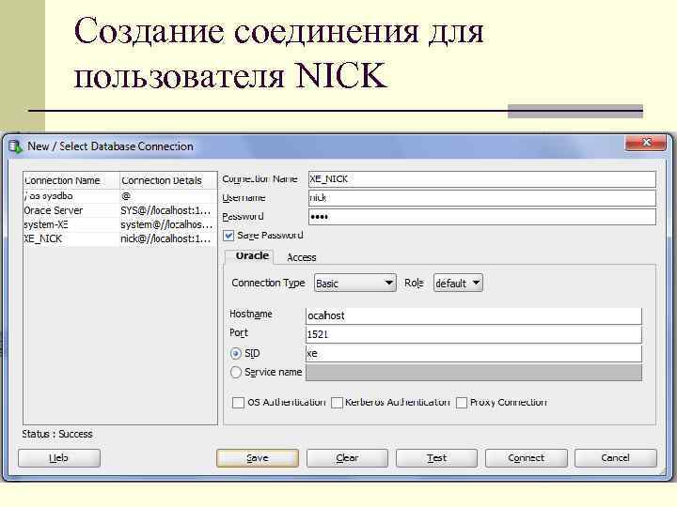Click the database connection icon in title bar
The width and height of the screenshot is (677, 507).
click(x=16, y=146)
